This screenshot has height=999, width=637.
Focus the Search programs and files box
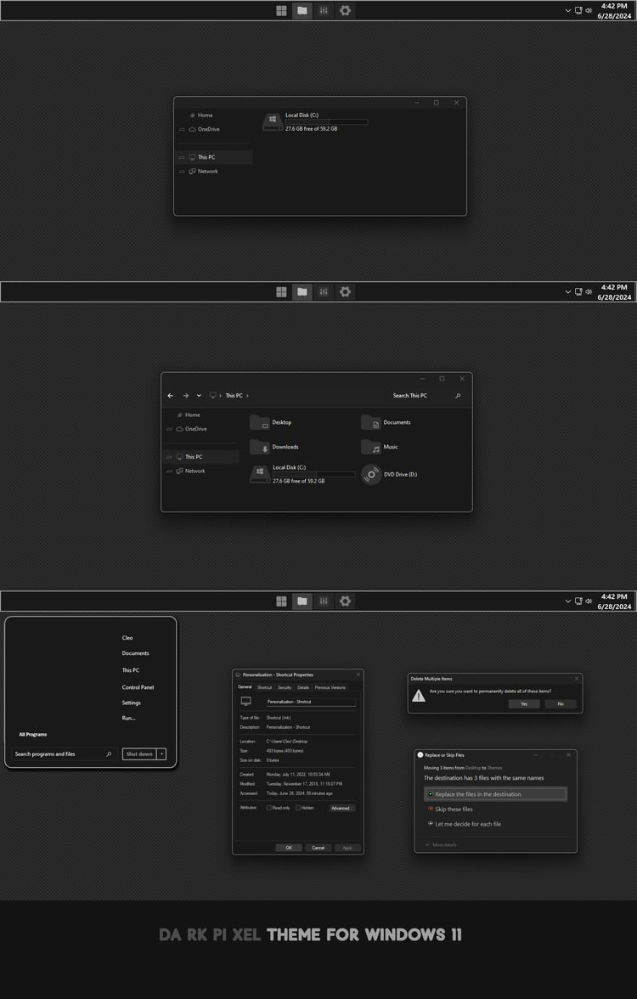tap(64, 754)
